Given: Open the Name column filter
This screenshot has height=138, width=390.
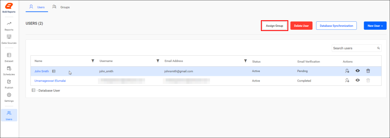Looking at the screenshot, I should [93, 61].
